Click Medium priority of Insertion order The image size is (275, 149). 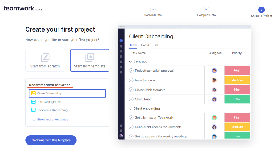(x=237, y=80)
